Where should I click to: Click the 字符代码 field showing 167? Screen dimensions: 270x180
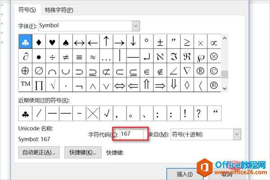tap(132, 134)
